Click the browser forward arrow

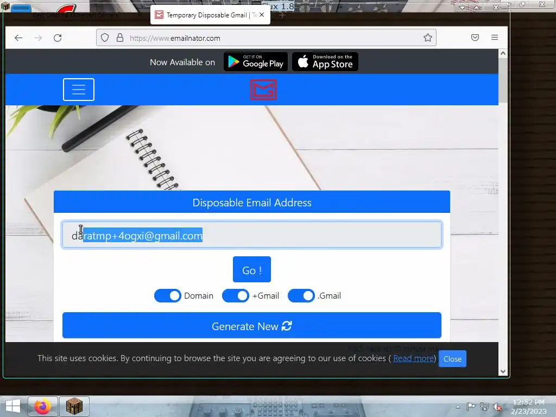38,38
